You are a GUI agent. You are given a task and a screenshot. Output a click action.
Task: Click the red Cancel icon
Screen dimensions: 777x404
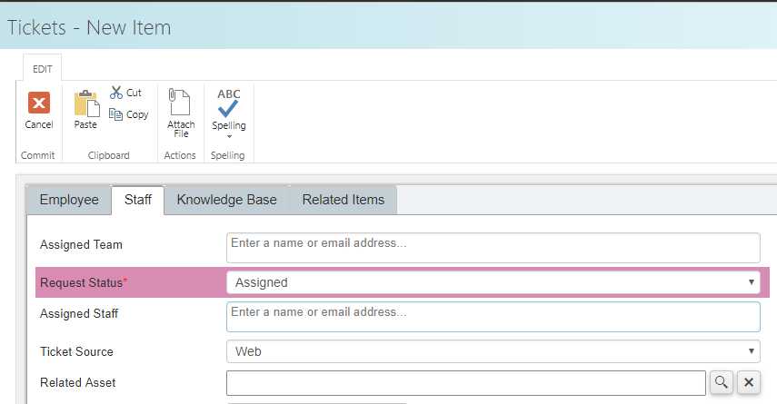coord(39,103)
